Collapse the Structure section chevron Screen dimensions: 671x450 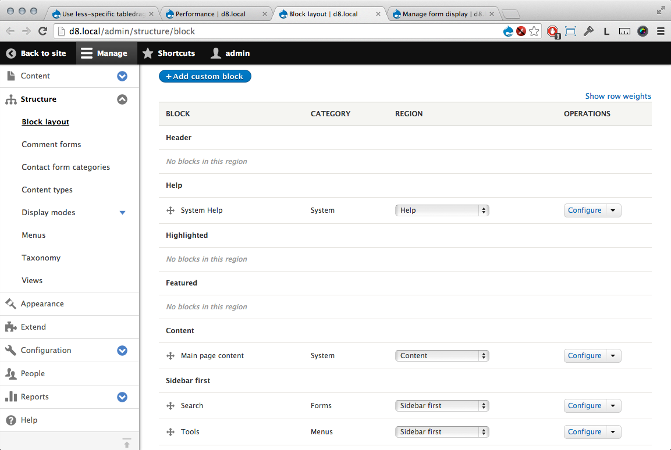pos(122,99)
